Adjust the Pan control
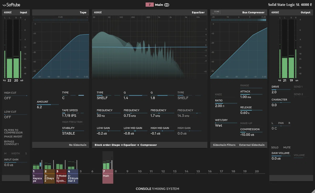This screenshot has width=315, height=193. 281,126
